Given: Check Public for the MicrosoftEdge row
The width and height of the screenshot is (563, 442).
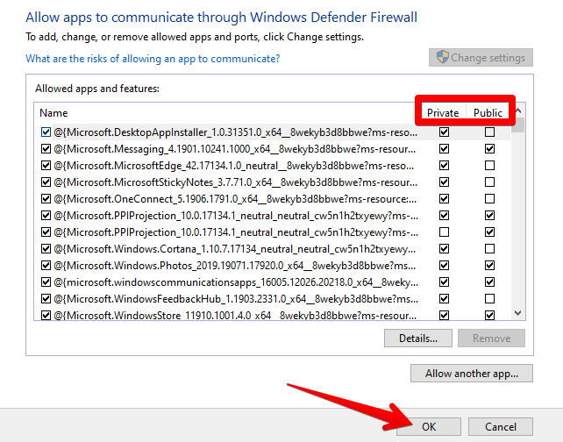Looking at the screenshot, I should (489, 166).
